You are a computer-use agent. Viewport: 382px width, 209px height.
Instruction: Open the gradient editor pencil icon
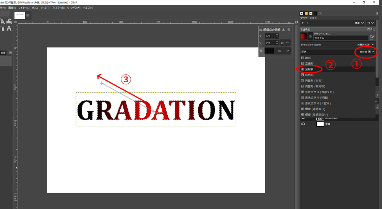coord(372,37)
